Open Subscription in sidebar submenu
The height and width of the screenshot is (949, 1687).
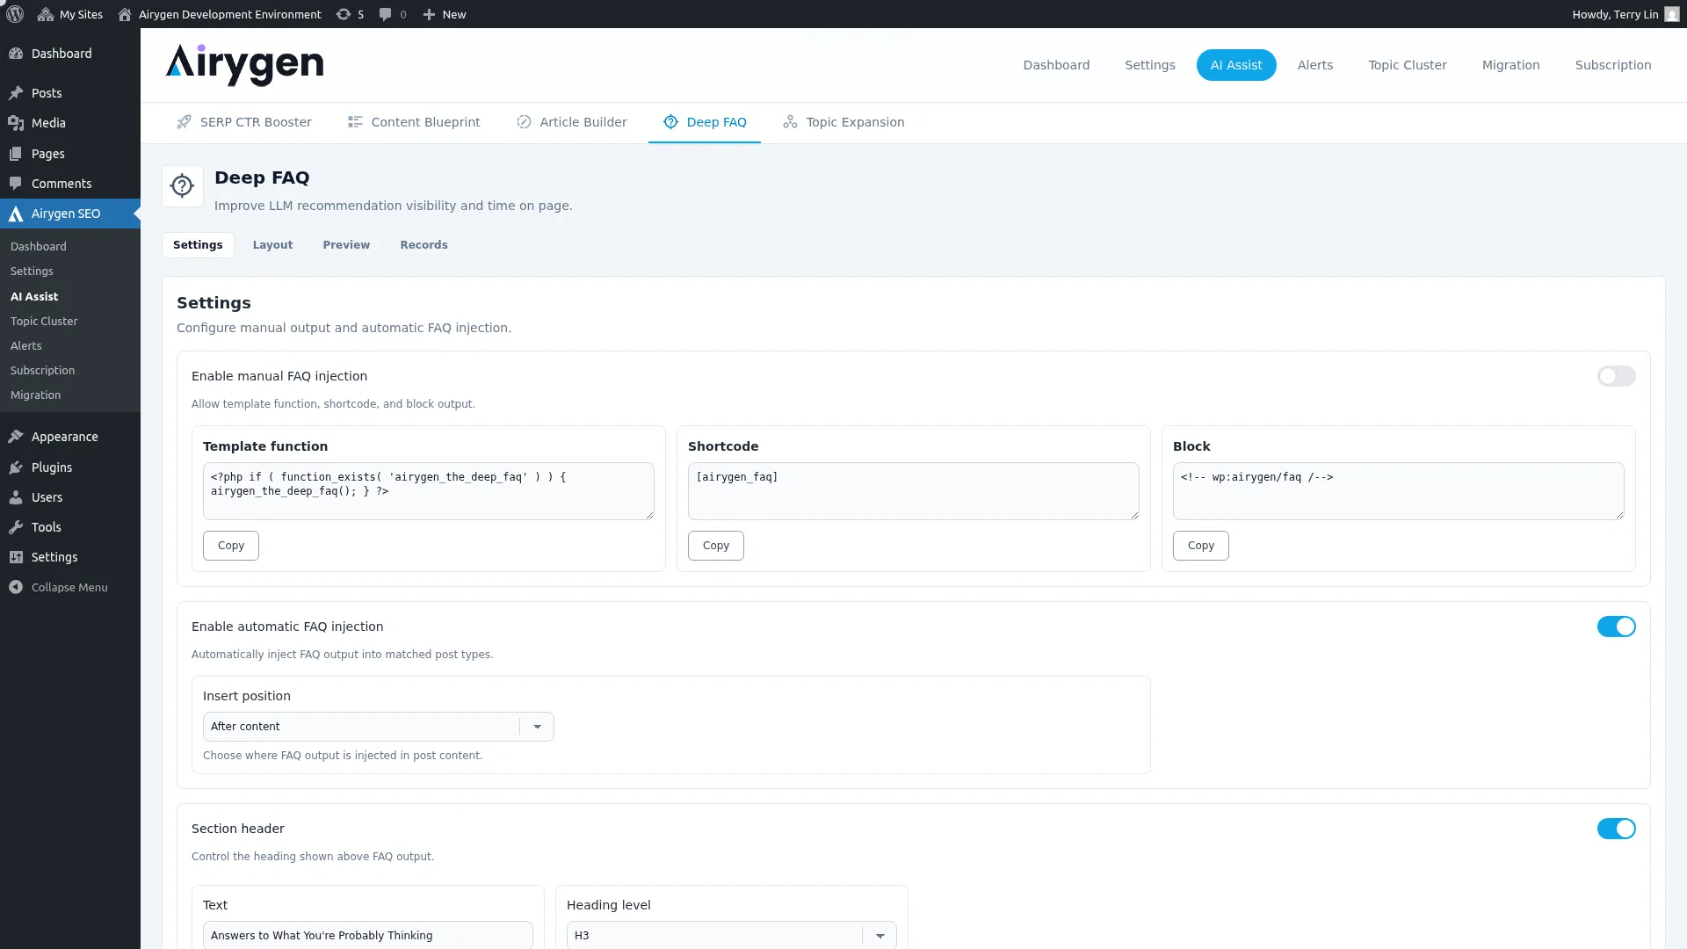tap(42, 371)
